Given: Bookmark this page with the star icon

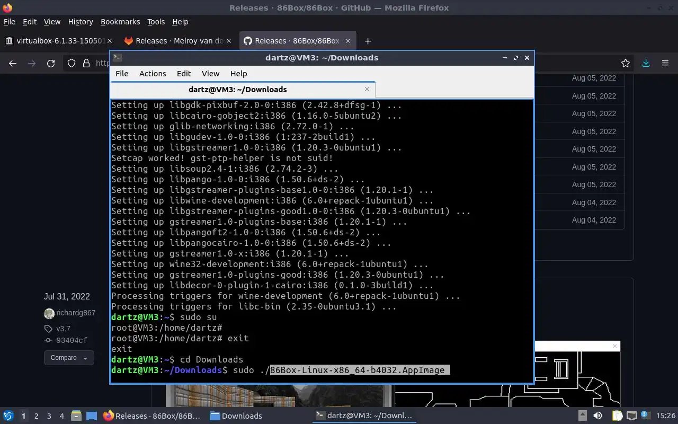Looking at the screenshot, I should [x=626, y=63].
